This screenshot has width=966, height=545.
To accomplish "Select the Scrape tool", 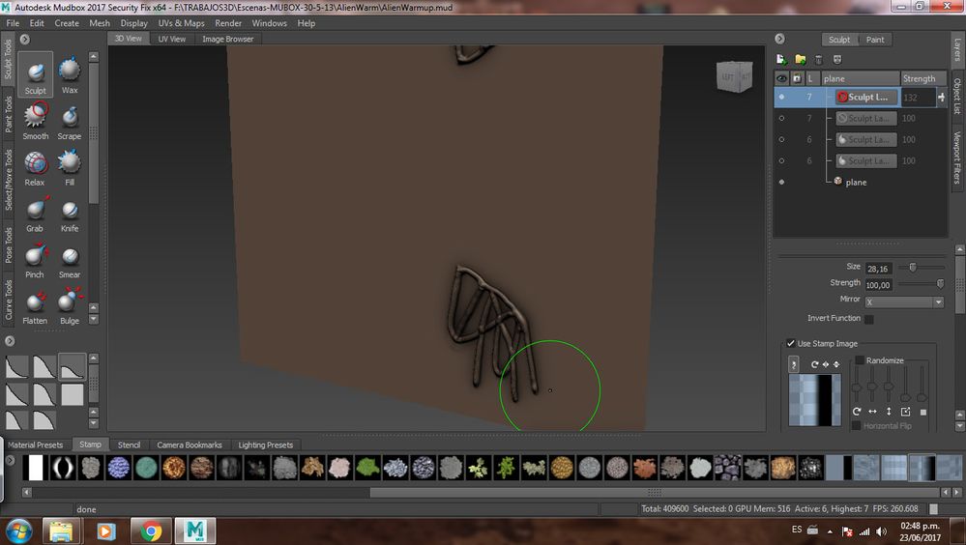I will [70, 121].
